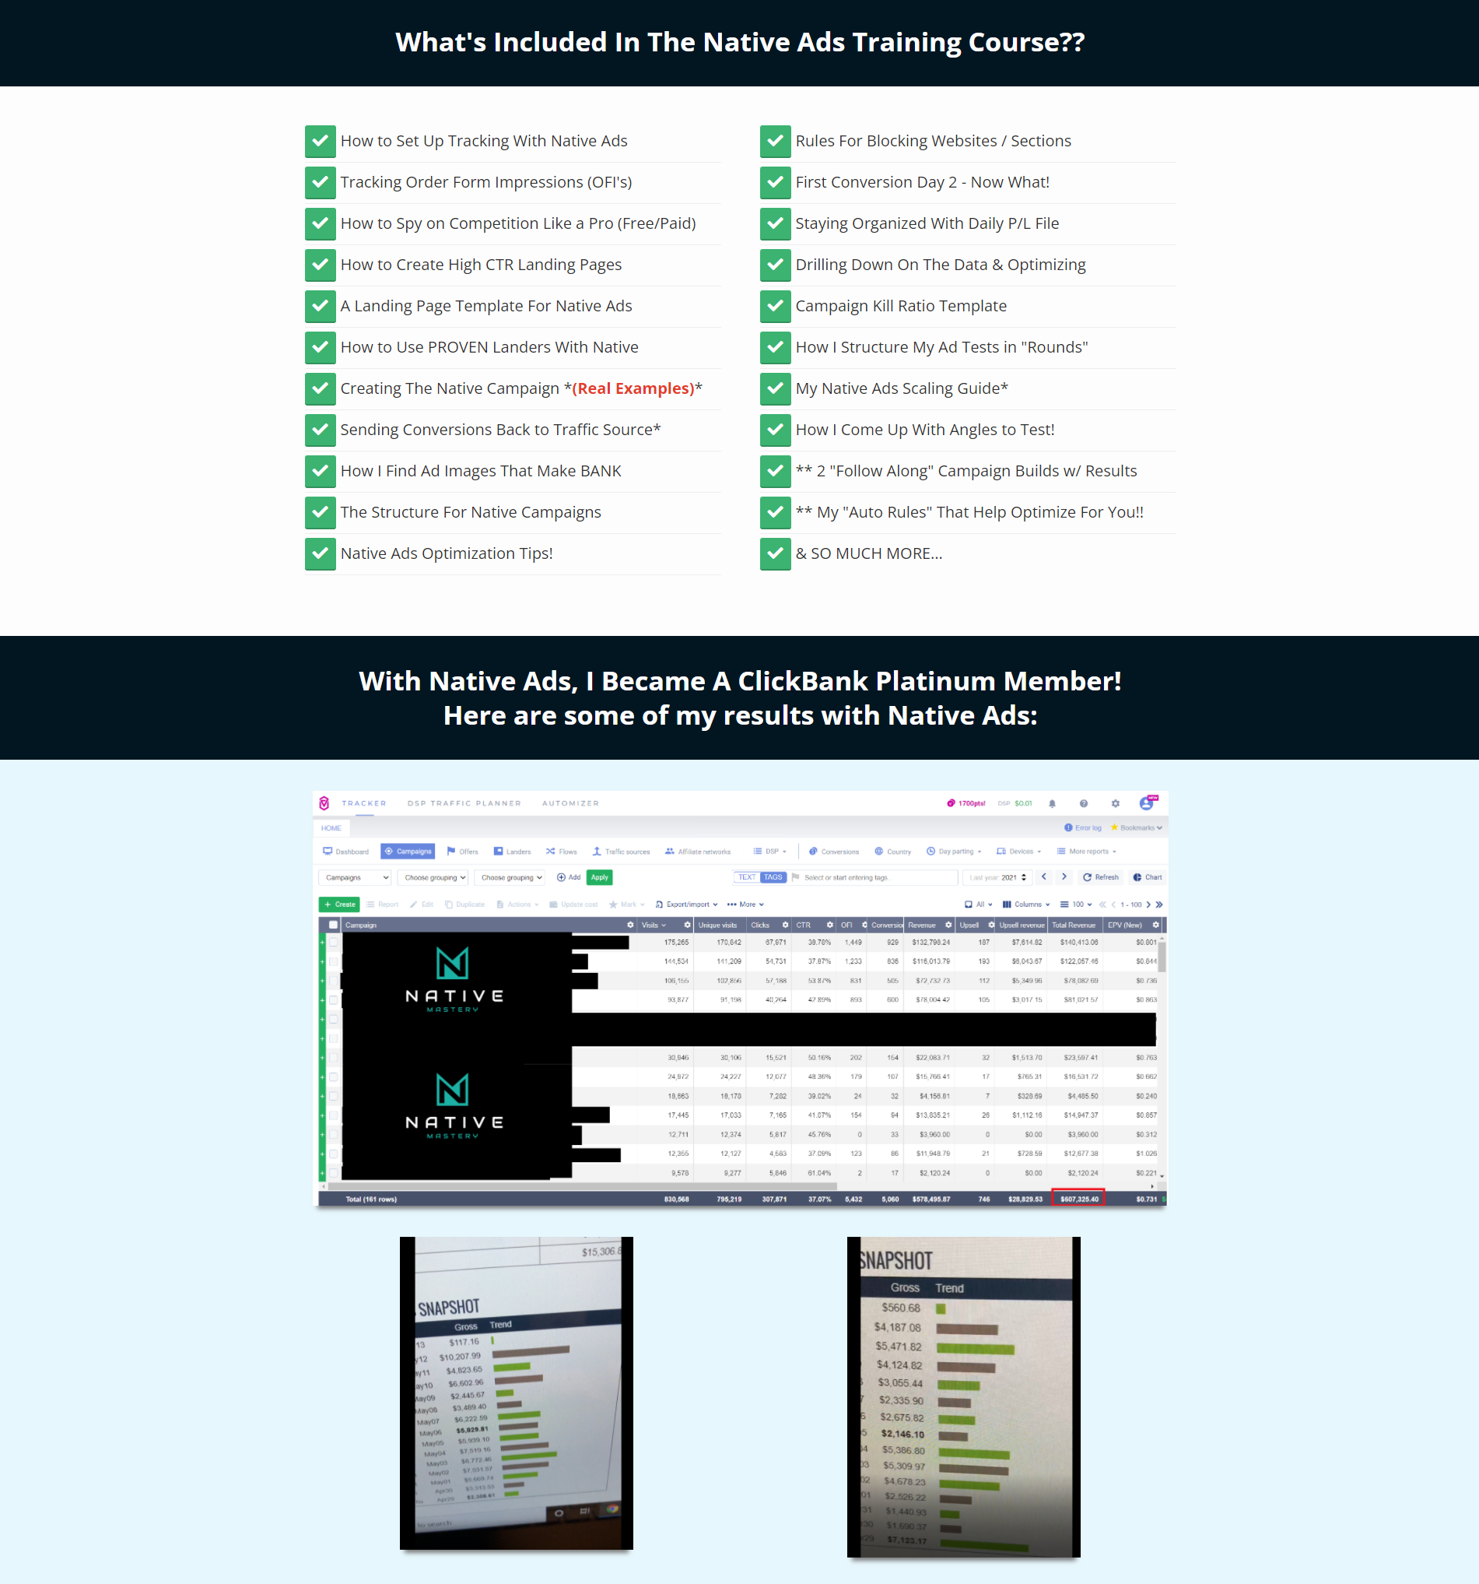Expand the Columns dropdown
This screenshot has width=1479, height=1584.
(1026, 904)
